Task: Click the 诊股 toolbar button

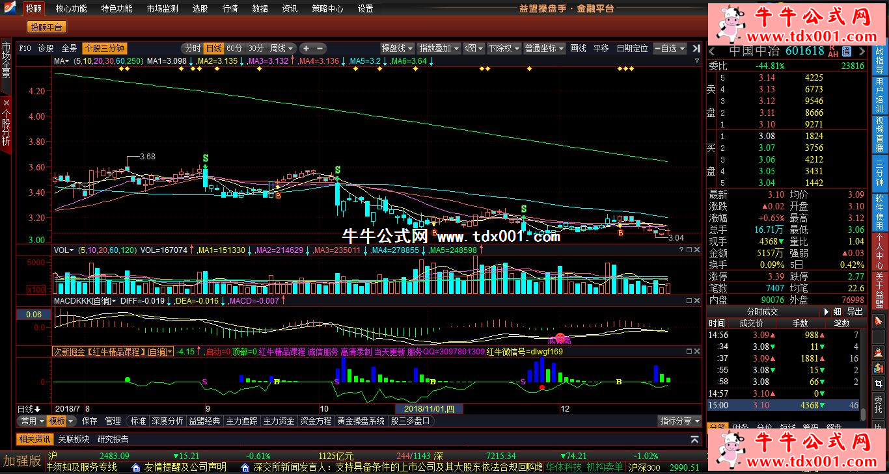Action: [x=46, y=48]
